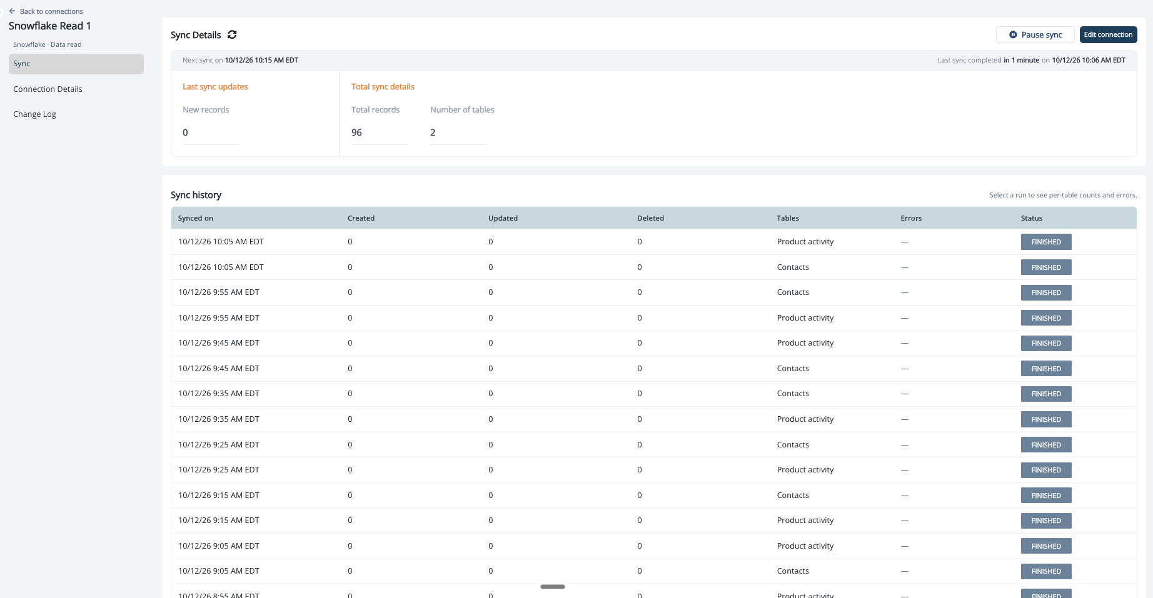
Task: Pause the sync
Action: (x=1035, y=35)
